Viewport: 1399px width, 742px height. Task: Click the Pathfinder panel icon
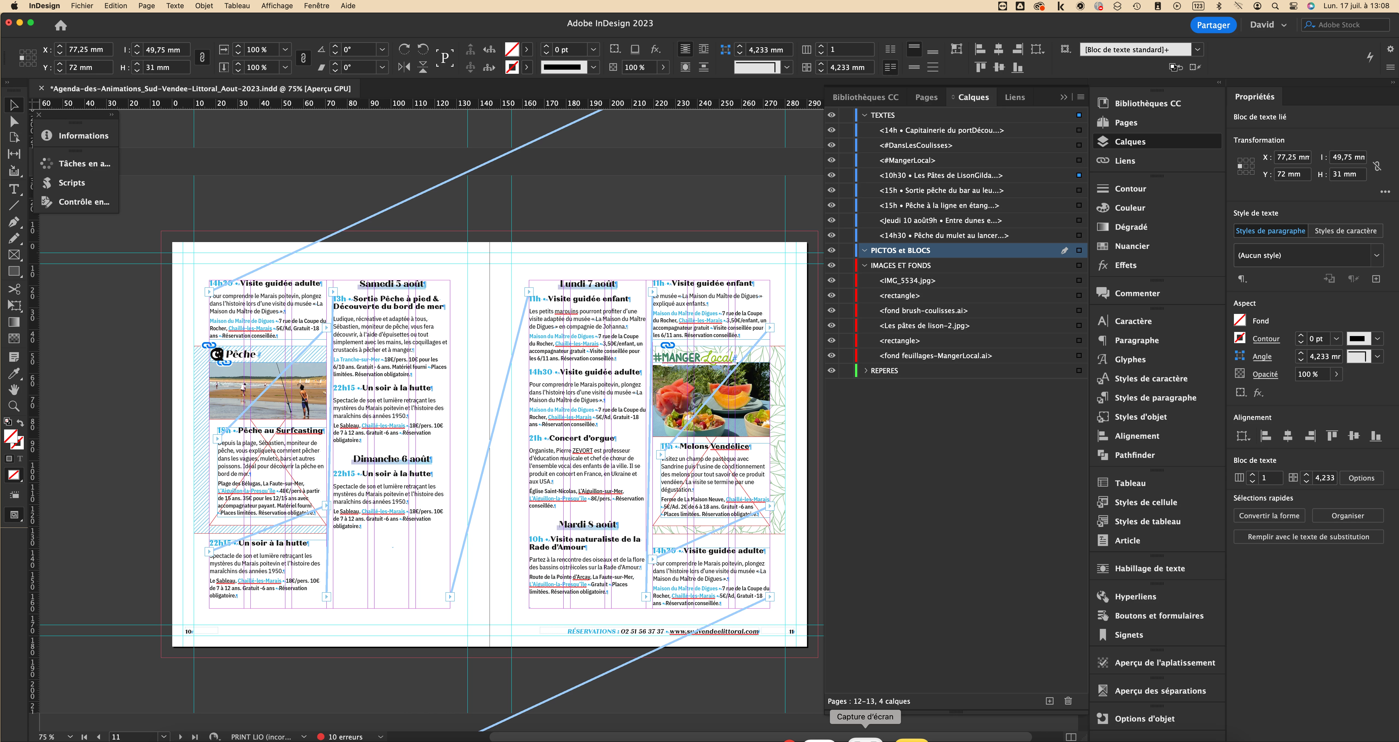point(1102,455)
